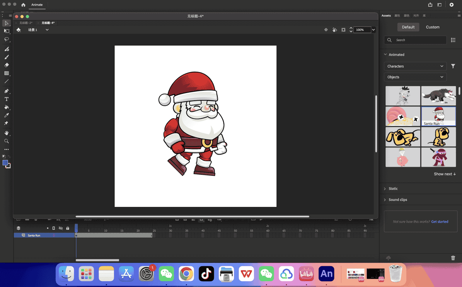462x287 pixels.
Task: Open the scene zoom level dropdown
Action: coord(373,30)
